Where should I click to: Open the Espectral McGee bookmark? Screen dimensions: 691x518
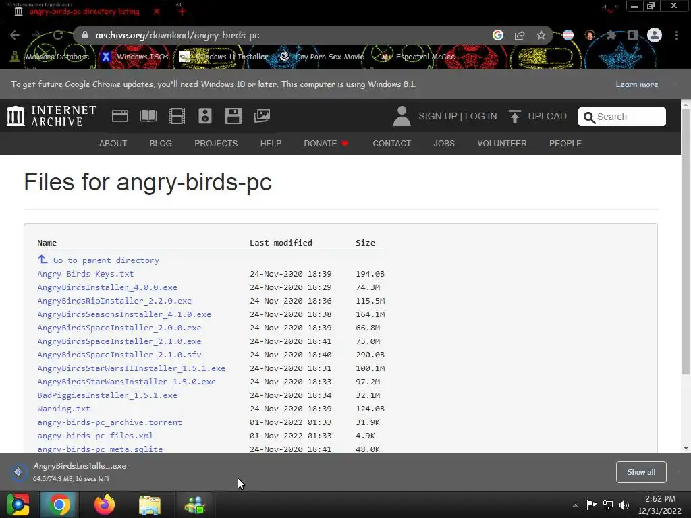(x=418, y=57)
